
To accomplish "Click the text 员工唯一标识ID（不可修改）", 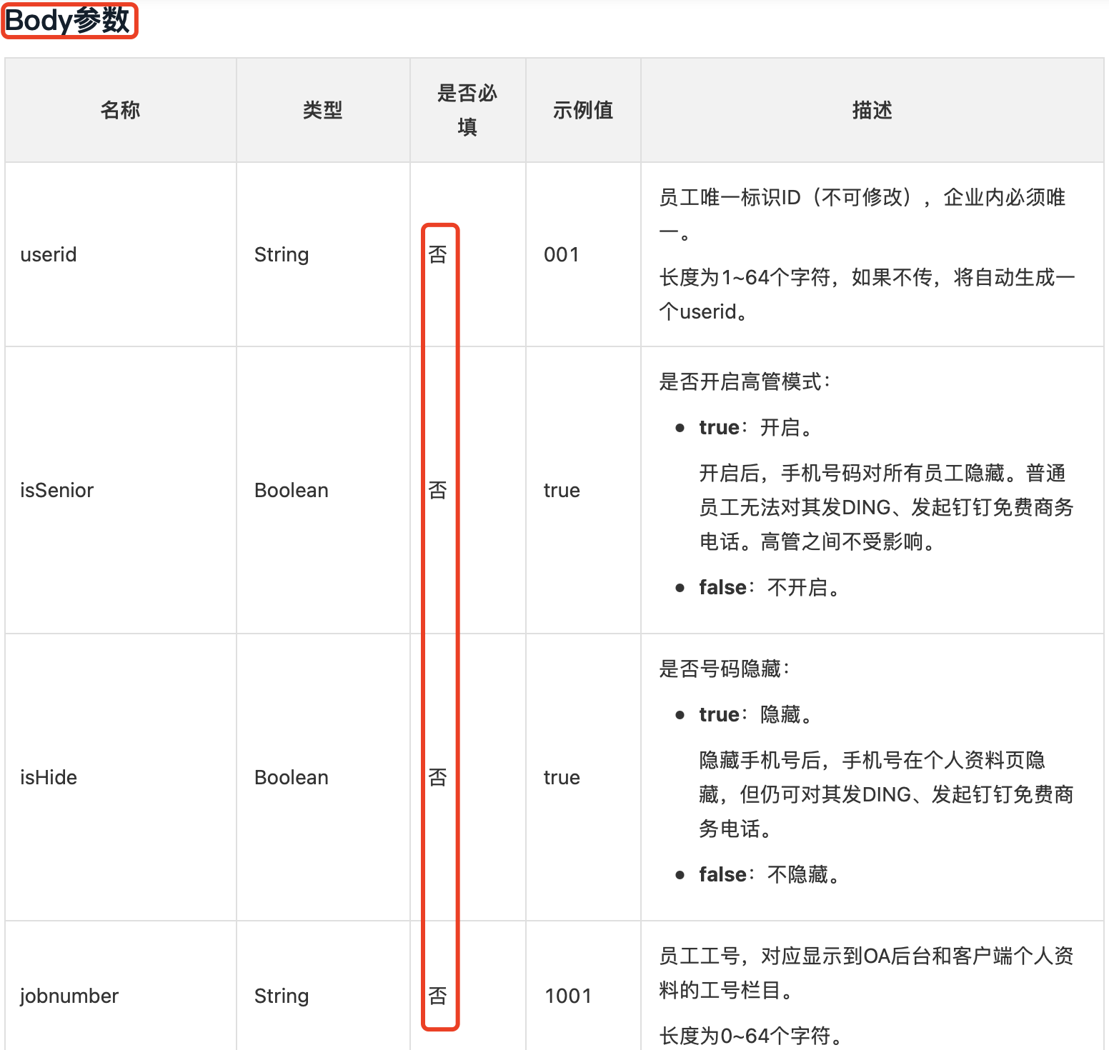I will [x=786, y=197].
